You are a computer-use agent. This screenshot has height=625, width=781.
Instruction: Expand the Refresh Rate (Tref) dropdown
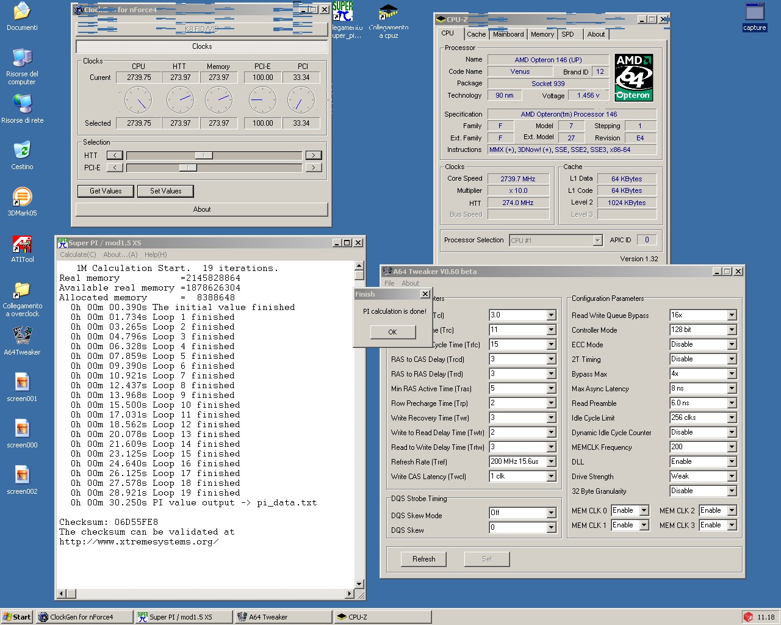click(551, 461)
